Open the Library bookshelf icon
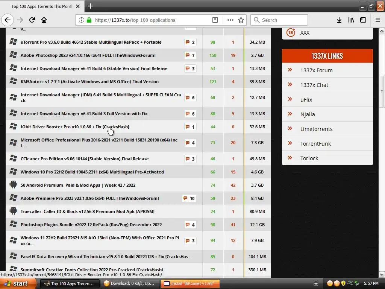The height and width of the screenshot is (289, 385). point(351,20)
